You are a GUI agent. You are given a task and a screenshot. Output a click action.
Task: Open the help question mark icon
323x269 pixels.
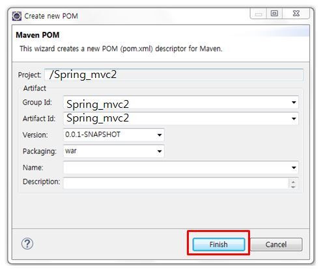tap(27, 244)
